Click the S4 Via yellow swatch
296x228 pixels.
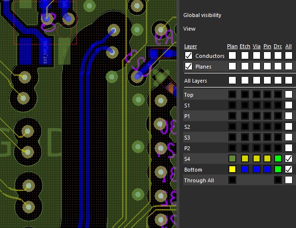(x=256, y=159)
